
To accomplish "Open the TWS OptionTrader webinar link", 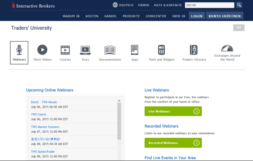I will coord(43,152).
